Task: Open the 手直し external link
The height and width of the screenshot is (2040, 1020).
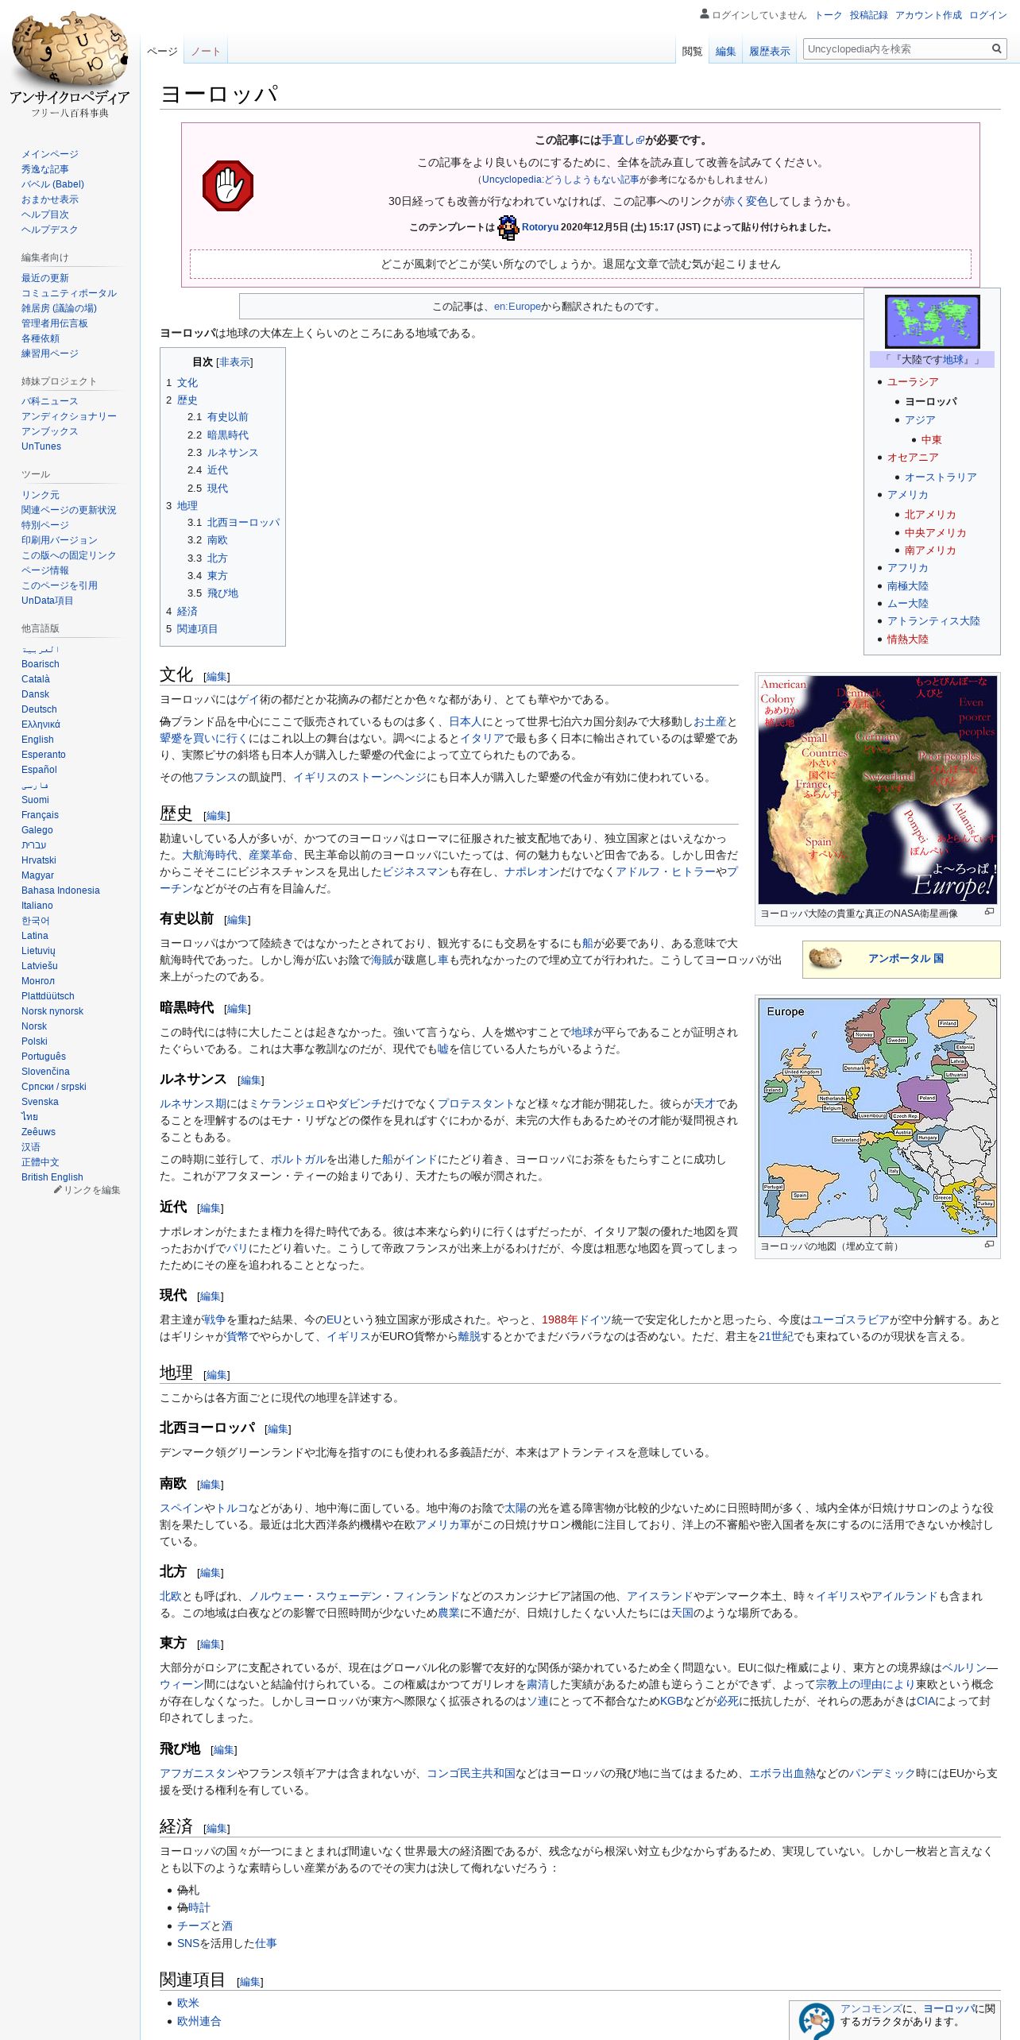Action: [x=623, y=140]
